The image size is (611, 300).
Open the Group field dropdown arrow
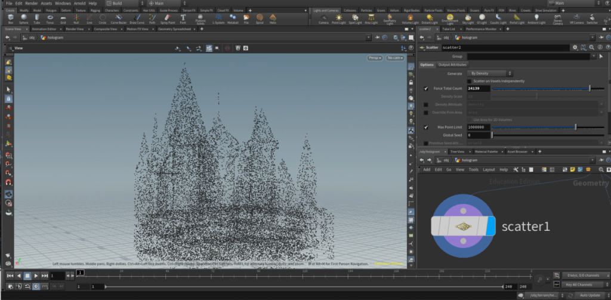594,57
